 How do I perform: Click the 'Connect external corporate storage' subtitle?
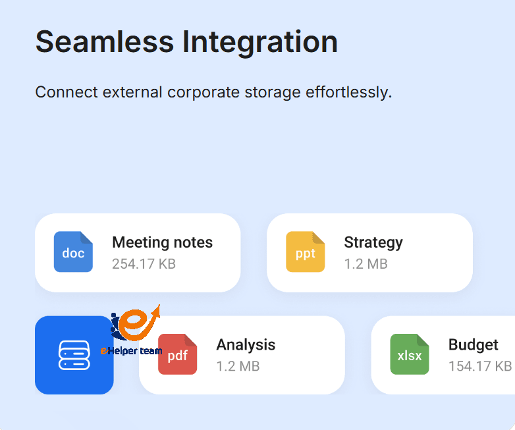[213, 92]
